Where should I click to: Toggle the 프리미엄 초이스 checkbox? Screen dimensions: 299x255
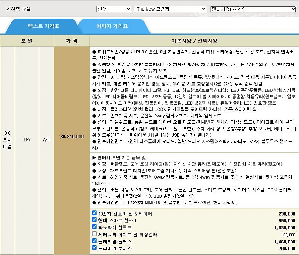[94, 248]
